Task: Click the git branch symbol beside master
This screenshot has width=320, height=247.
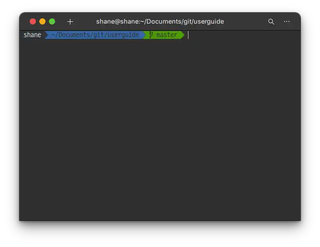Action: point(151,35)
